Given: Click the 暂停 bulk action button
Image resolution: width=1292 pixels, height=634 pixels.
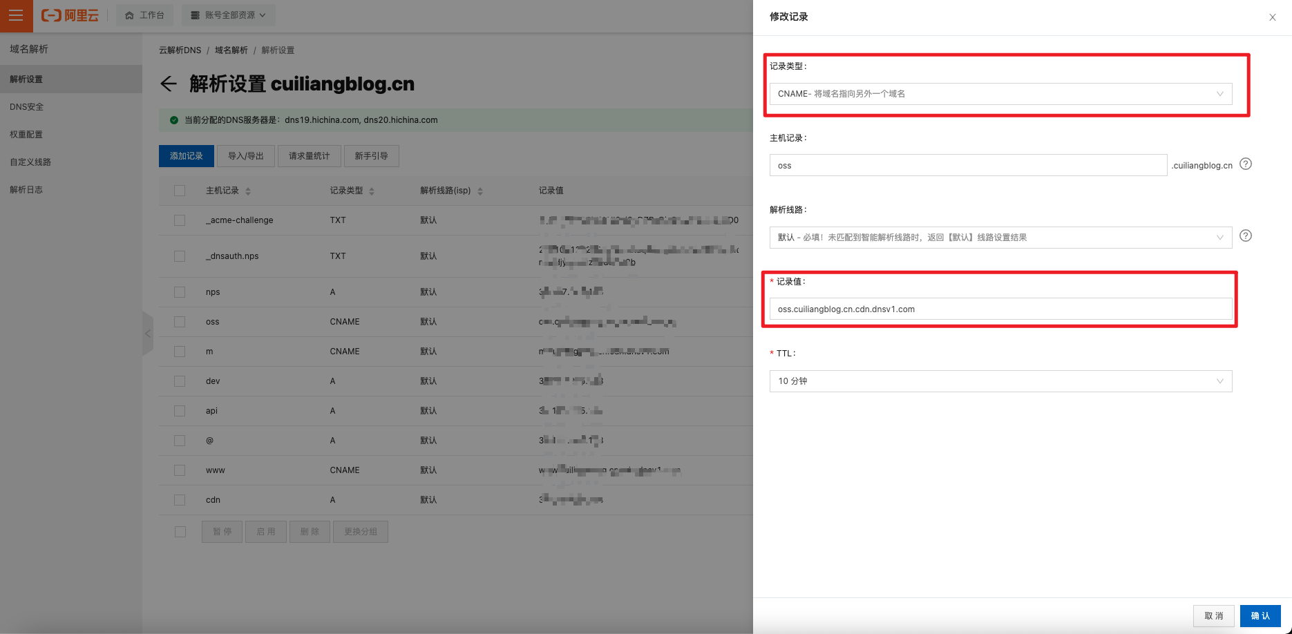Looking at the screenshot, I should coord(222,532).
